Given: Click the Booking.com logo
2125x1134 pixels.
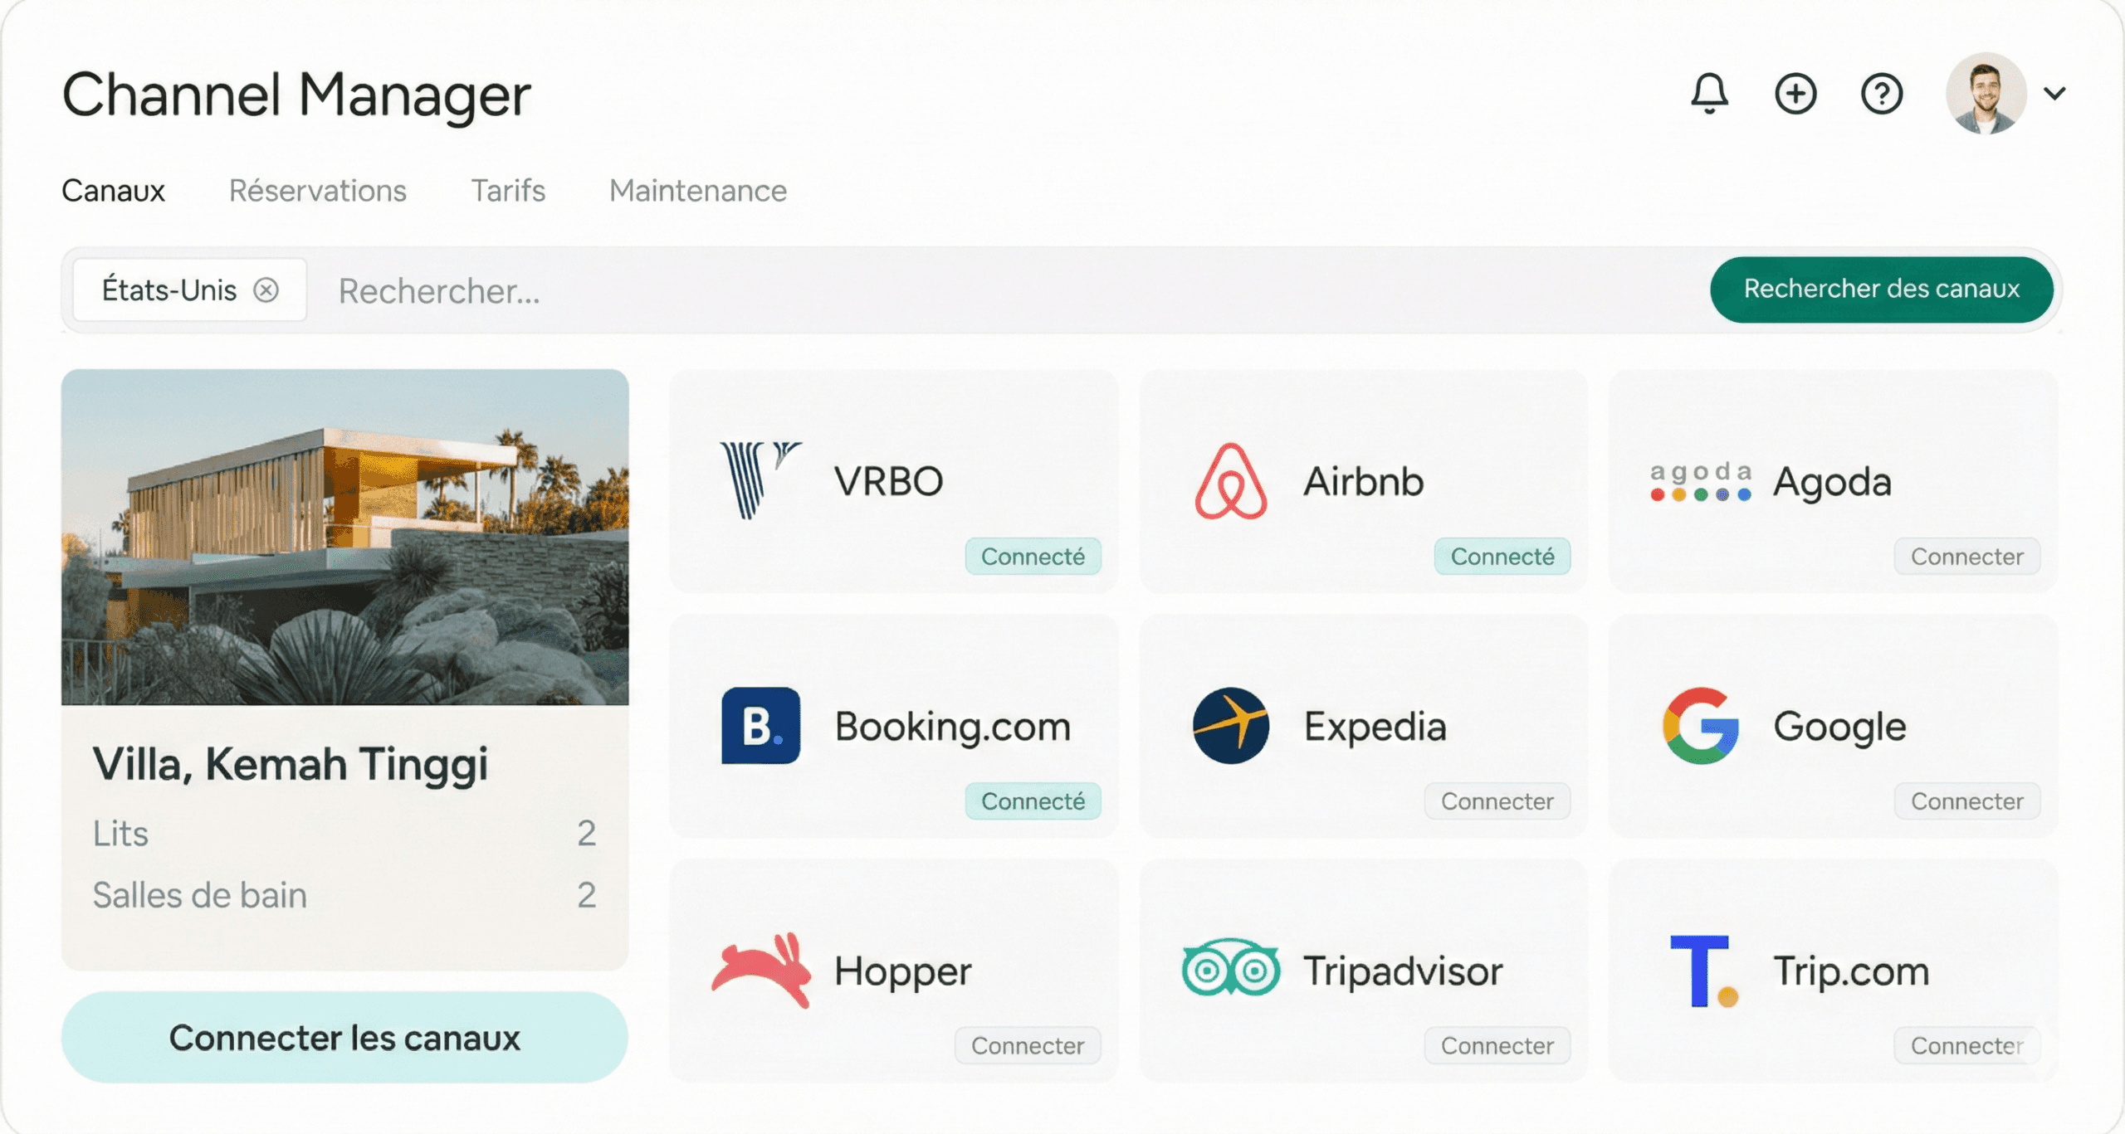Looking at the screenshot, I should (760, 724).
